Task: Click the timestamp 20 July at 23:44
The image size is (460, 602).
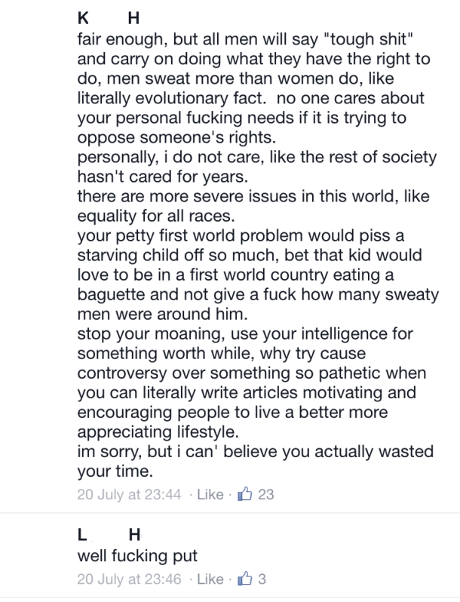Action: click(129, 494)
